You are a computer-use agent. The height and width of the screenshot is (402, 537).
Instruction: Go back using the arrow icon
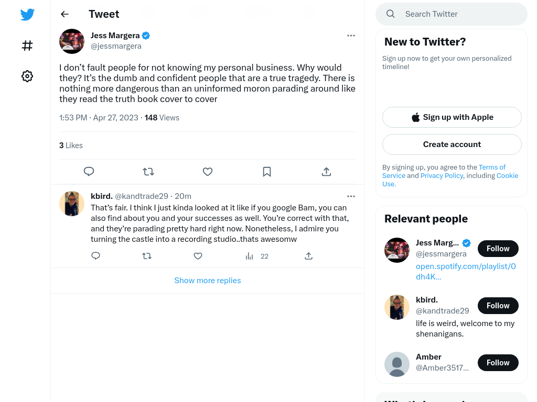(x=65, y=14)
